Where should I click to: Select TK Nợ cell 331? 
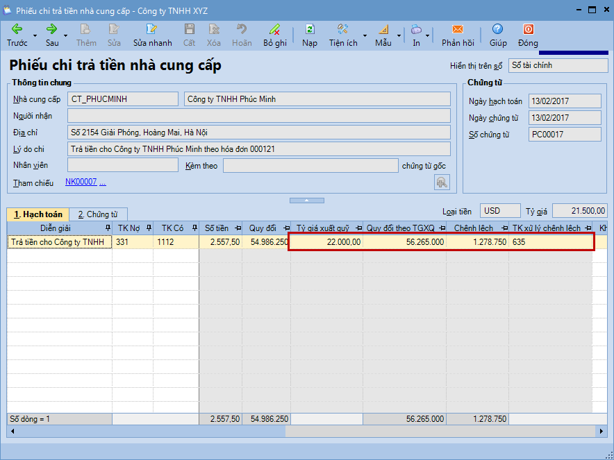tap(133, 242)
